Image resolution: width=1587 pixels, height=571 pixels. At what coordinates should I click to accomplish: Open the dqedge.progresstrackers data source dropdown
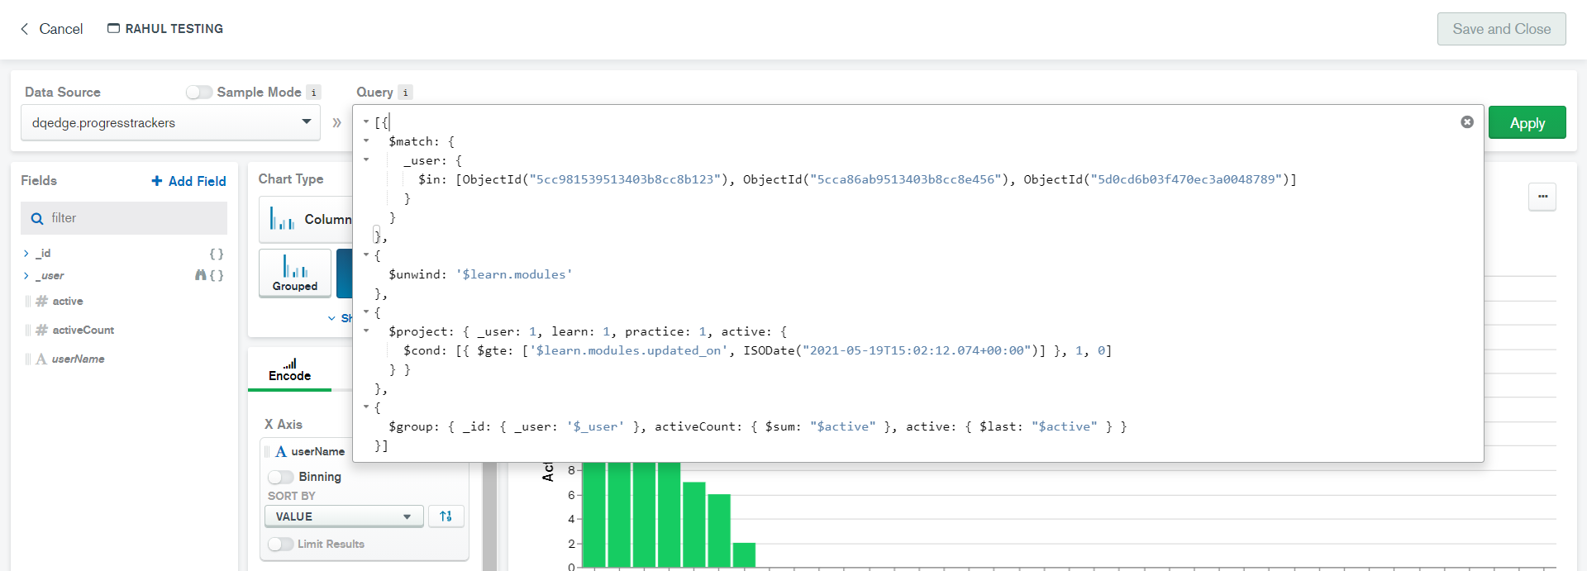click(x=170, y=123)
